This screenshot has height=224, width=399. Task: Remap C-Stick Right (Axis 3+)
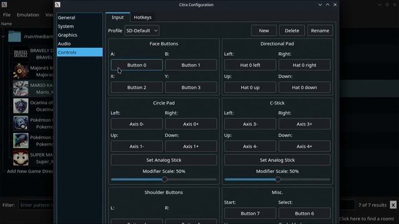click(304, 124)
